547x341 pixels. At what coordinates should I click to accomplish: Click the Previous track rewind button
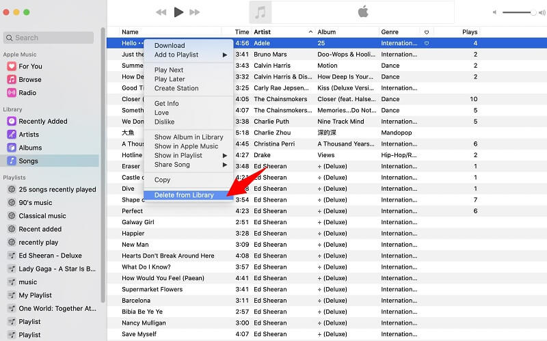point(161,12)
